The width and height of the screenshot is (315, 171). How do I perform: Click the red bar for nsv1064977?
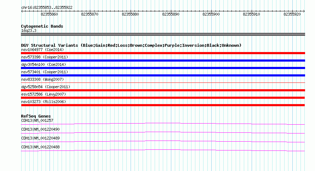[x=163, y=53]
